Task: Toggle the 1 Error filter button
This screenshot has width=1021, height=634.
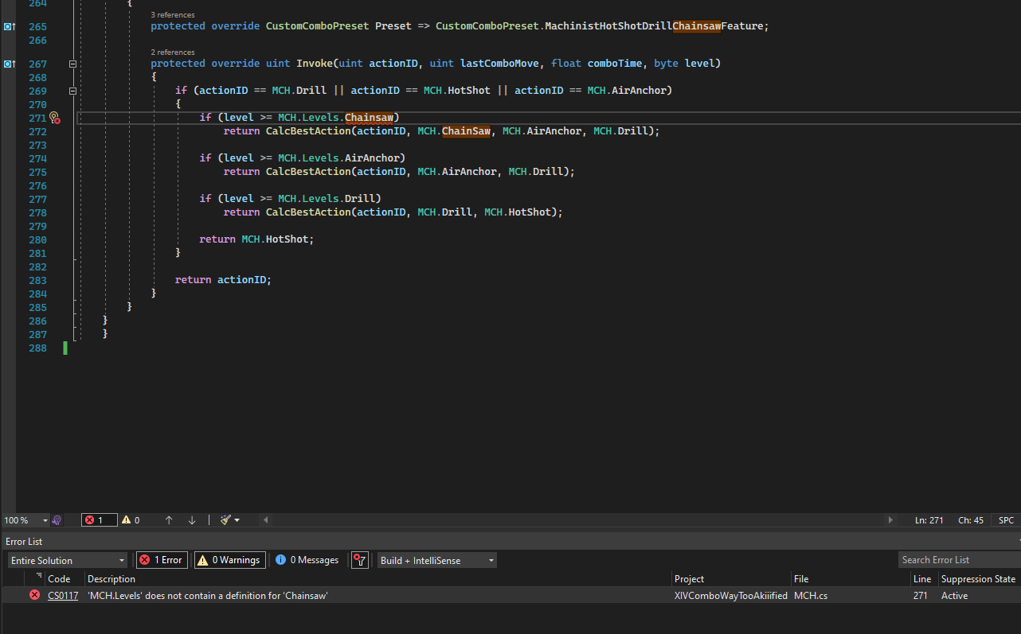Action: coord(161,560)
